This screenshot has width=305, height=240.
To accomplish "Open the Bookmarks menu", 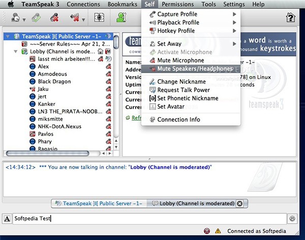I will tap(123, 4).
